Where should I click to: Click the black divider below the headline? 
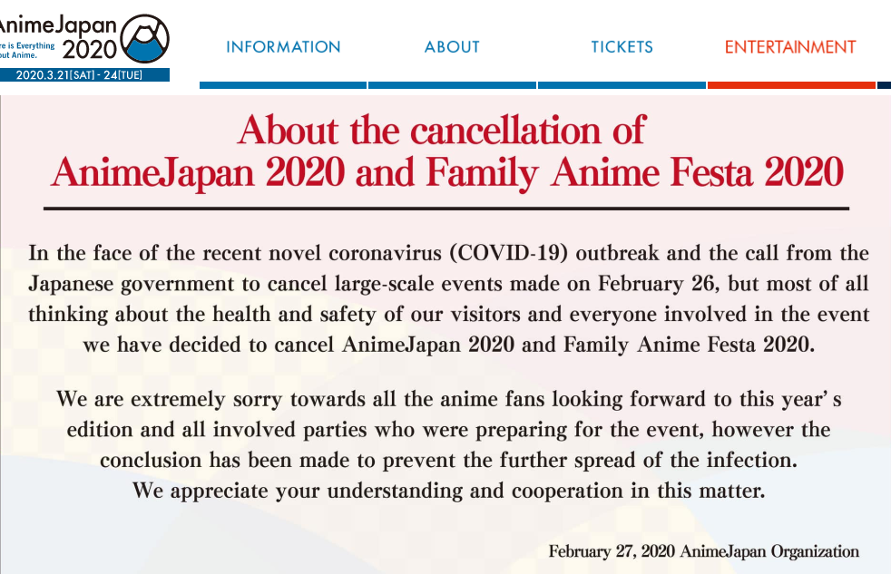click(446, 209)
